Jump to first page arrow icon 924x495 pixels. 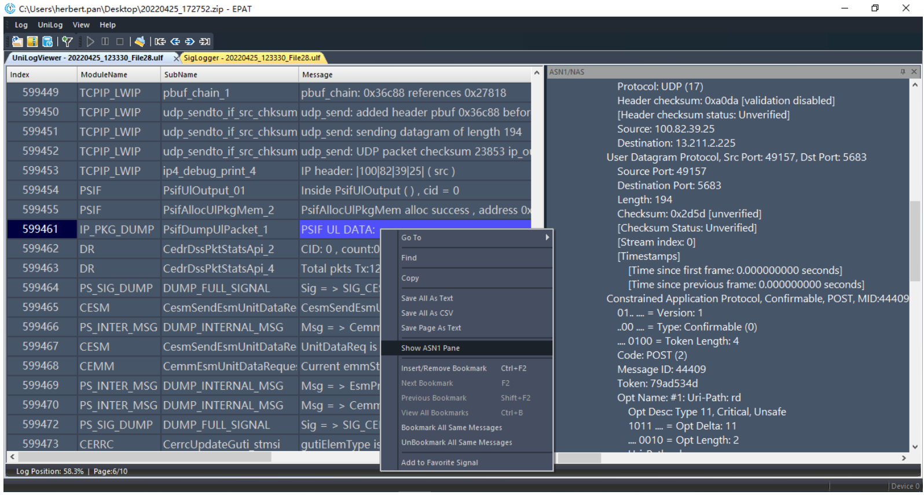pyautogui.click(x=160, y=42)
